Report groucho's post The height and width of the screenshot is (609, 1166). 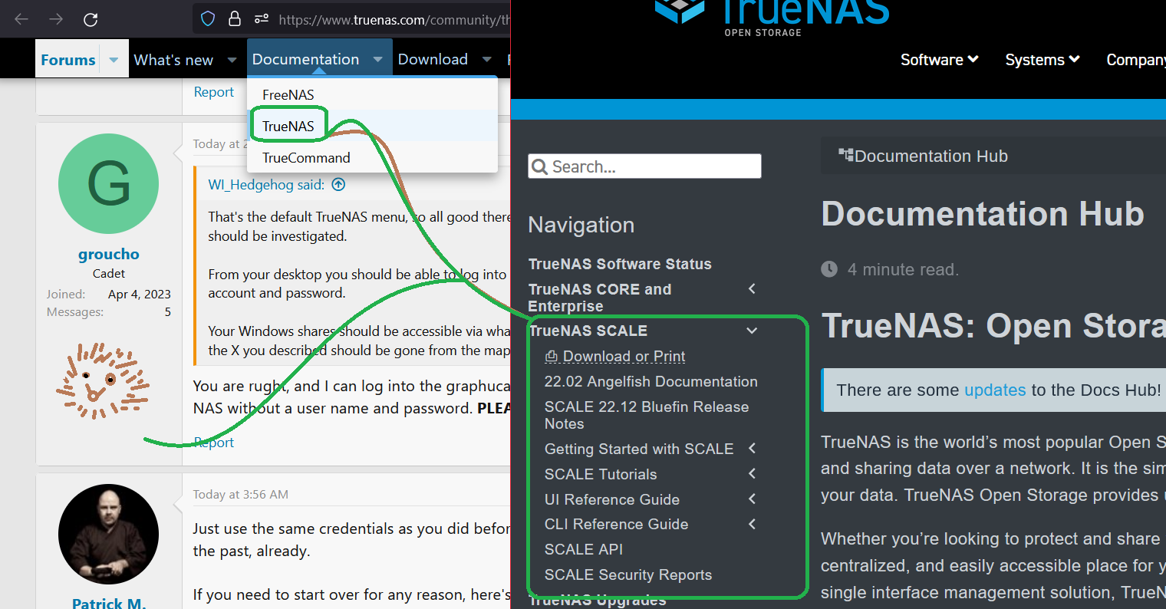pyautogui.click(x=213, y=443)
